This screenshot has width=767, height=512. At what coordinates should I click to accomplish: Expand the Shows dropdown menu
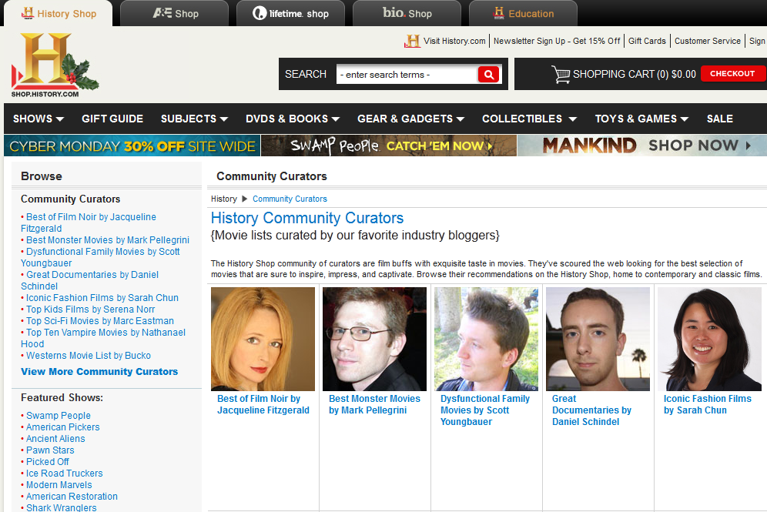coord(39,119)
